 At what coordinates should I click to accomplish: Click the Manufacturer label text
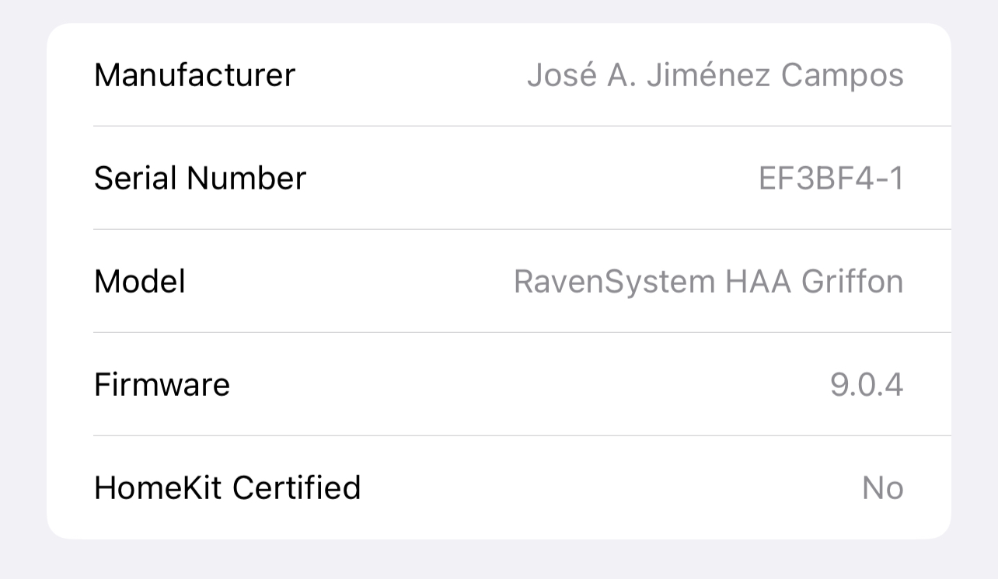tap(194, 75)
